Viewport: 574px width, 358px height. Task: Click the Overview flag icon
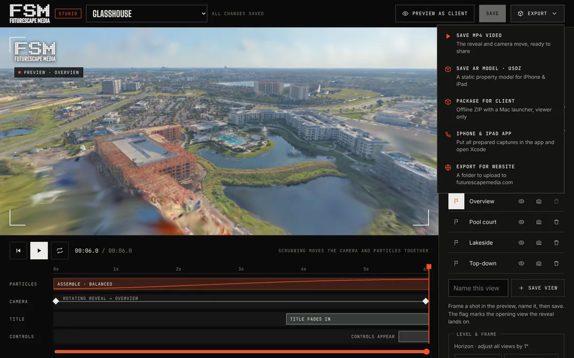tap(456, 202)
